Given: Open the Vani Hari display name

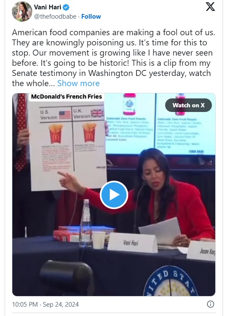Looking at the screenshot, I should pos(48,7).
